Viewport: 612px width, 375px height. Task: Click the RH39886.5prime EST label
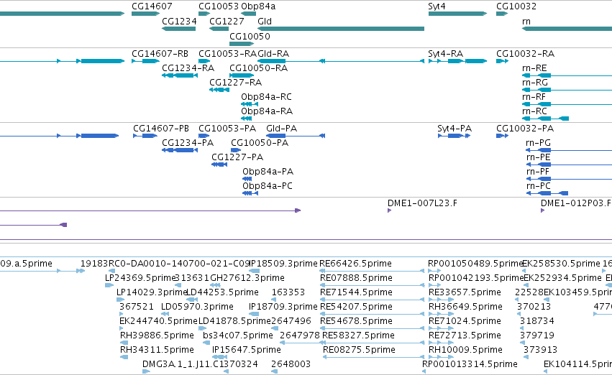click(x=157, y=336)
